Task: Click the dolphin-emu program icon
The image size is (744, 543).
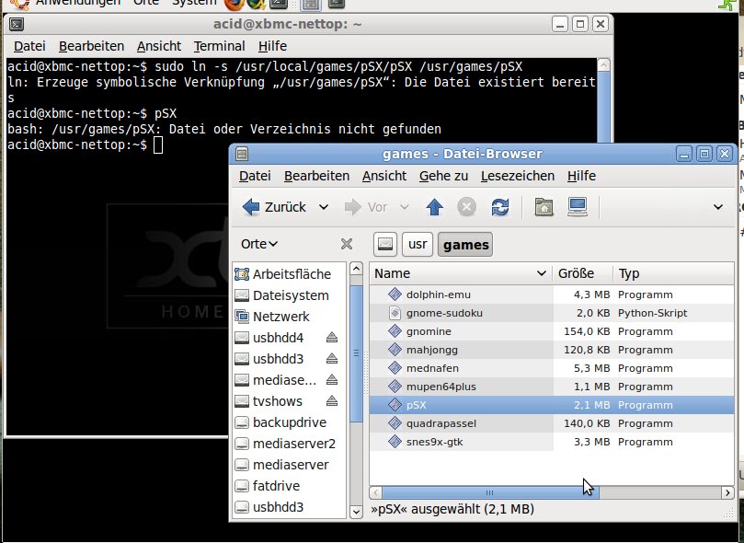Action: point(395,295)
